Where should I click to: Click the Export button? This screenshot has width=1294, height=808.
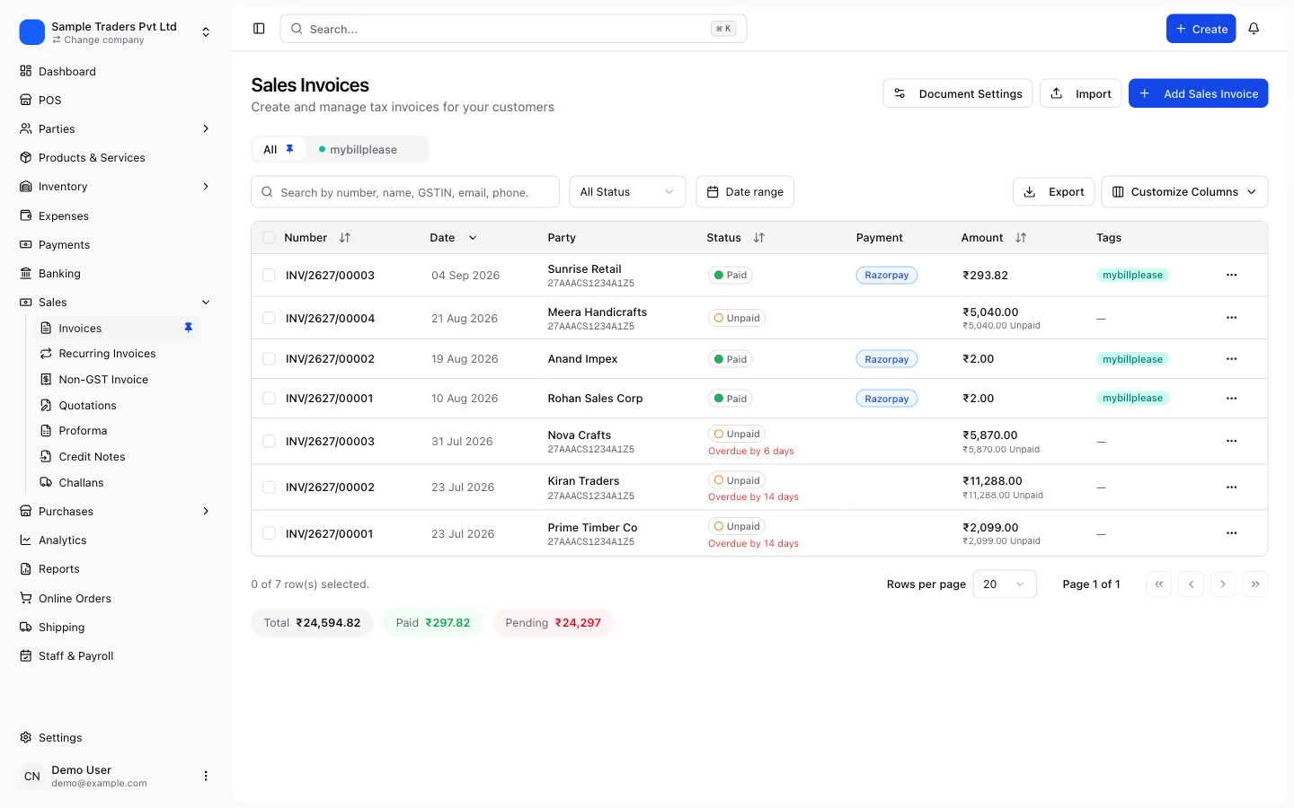(1054, 192)
